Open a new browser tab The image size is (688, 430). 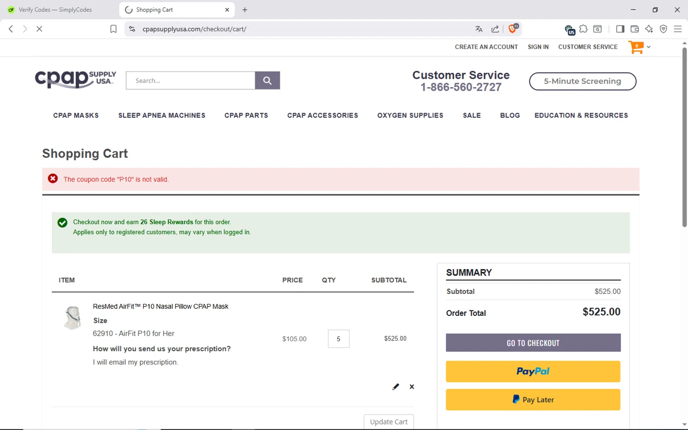[x=245, y=10]
